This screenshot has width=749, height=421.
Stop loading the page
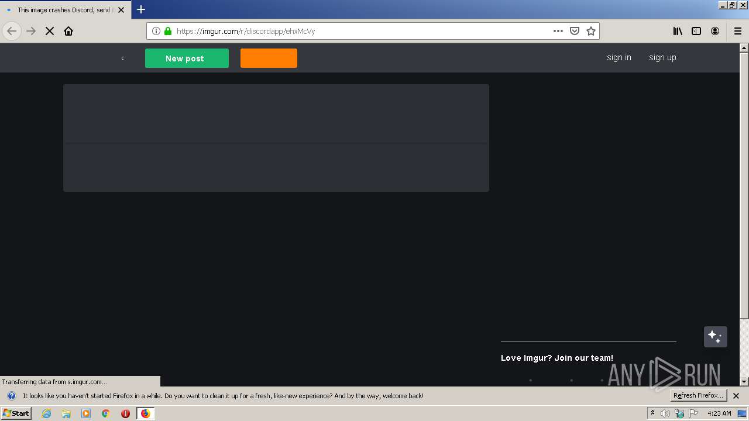tap(50, 31)
